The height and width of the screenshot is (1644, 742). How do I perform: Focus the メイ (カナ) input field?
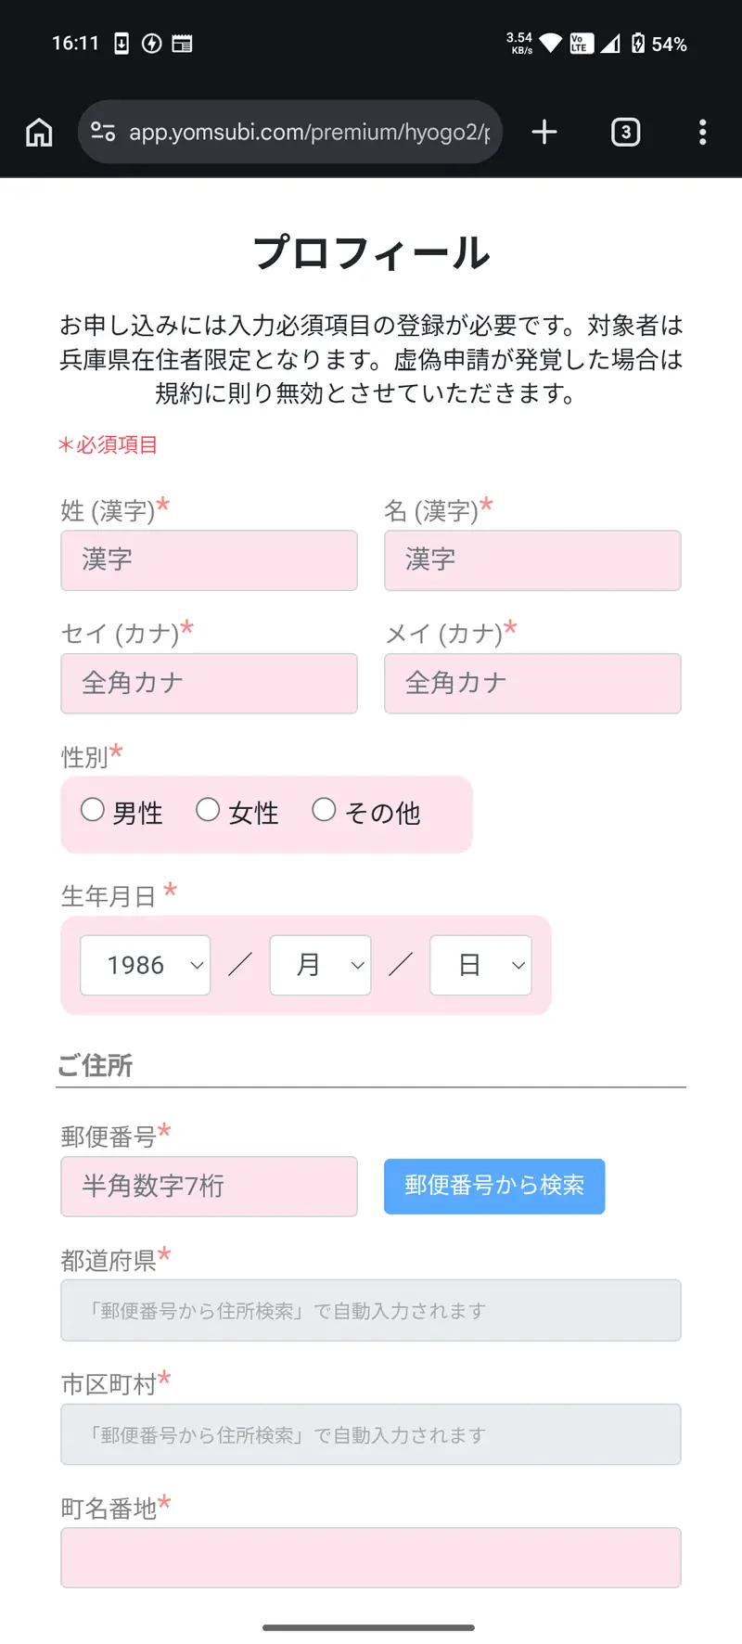click(x=532, y=684)
